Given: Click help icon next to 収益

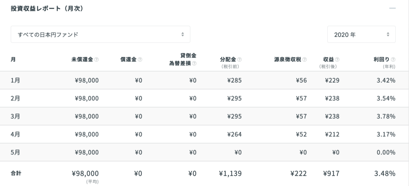Looking at the screenshot, I should (x=337, y=60).
